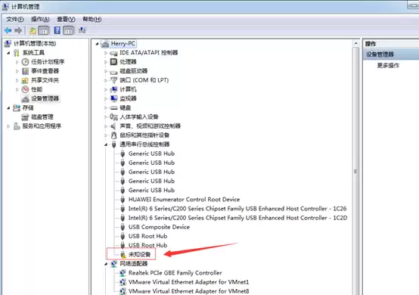Click the 鼠标和其他指针设备 mouse icon

click(114, 135)
